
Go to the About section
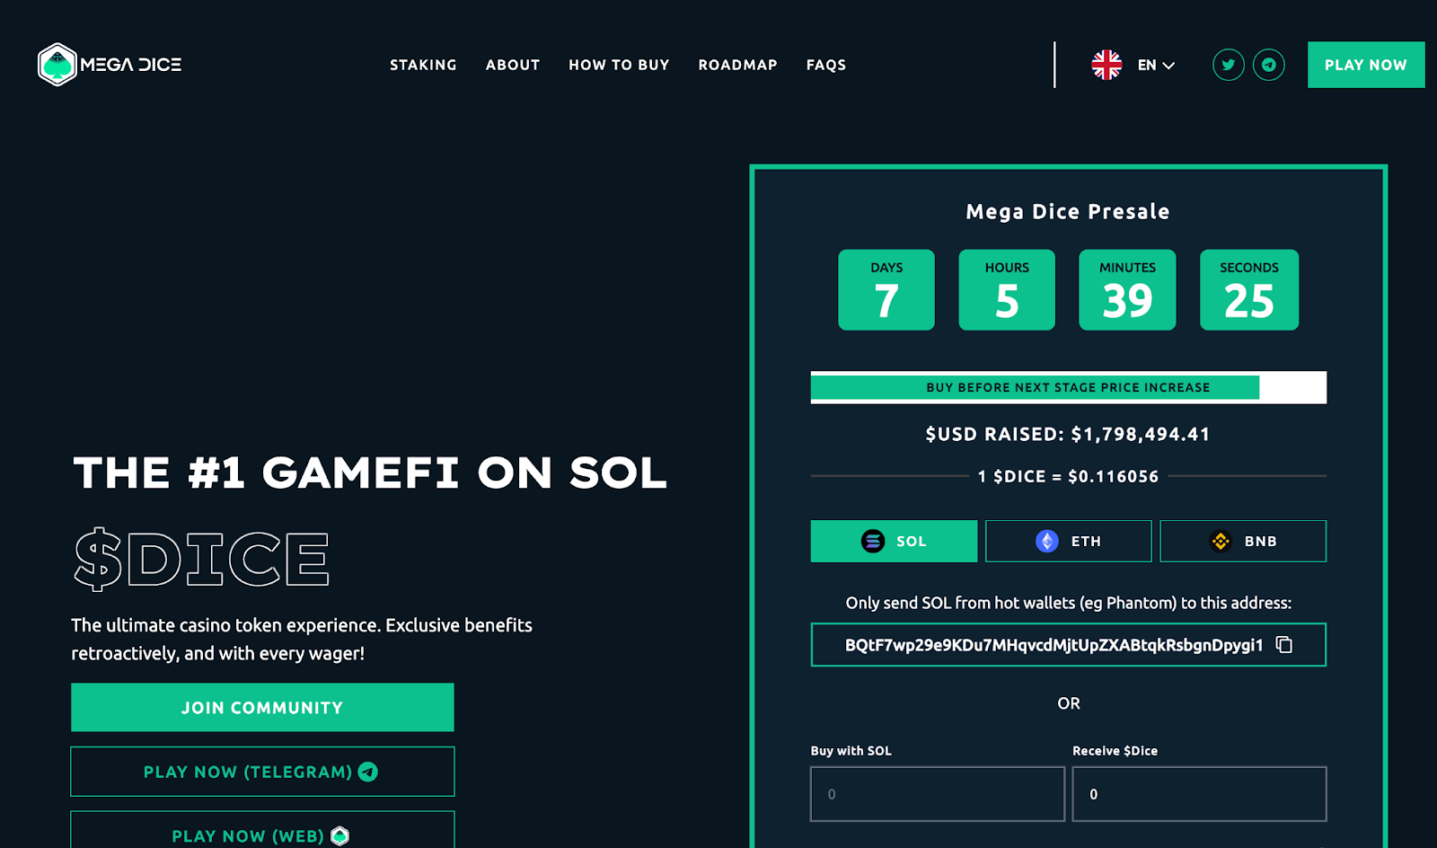coord(513,65)
